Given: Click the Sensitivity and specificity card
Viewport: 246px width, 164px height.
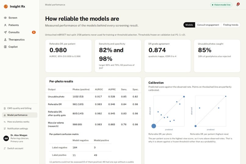Looking at the screenshot, I should click(118, 56).
